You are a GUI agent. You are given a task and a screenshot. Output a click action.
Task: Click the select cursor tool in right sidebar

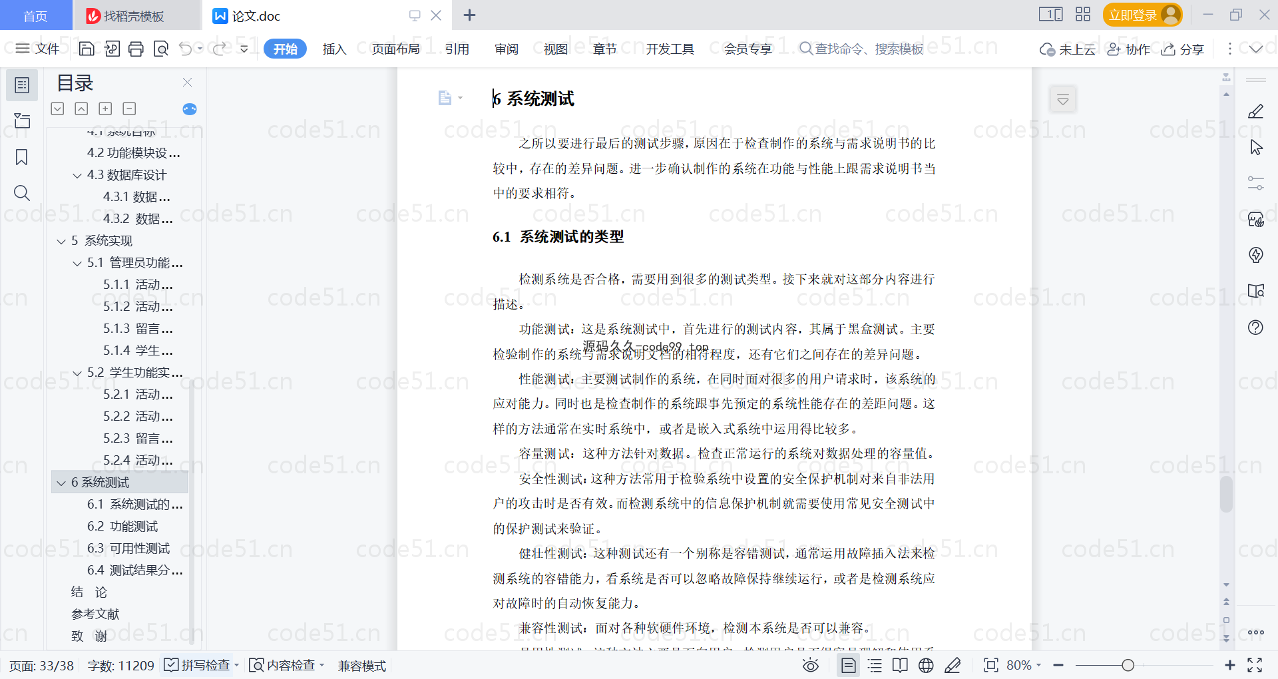point(1255,147)
